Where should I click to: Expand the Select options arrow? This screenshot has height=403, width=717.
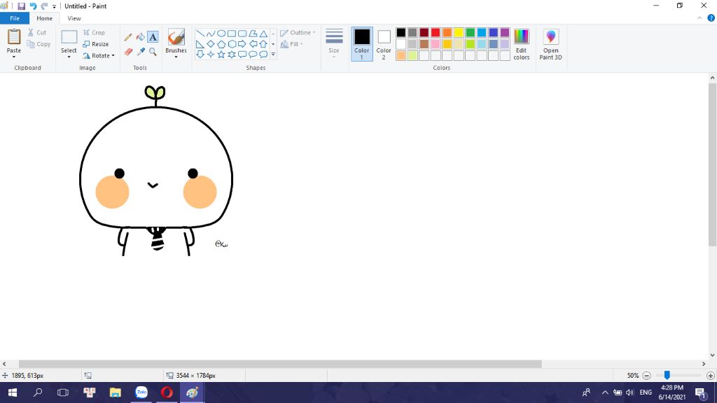click(x=69, y=57)
